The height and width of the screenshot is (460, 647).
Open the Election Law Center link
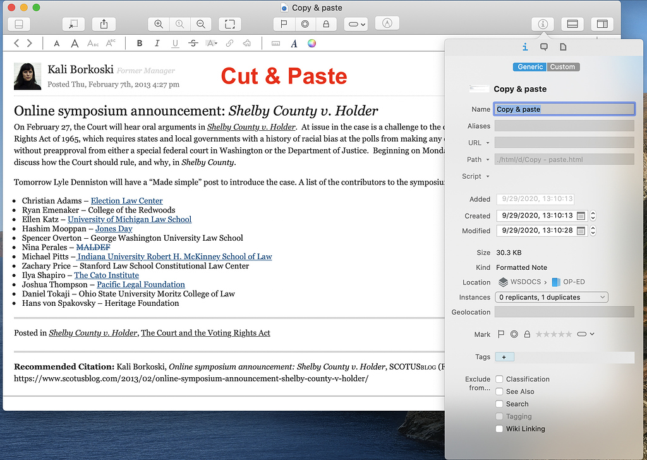click(x=126, y=200)
